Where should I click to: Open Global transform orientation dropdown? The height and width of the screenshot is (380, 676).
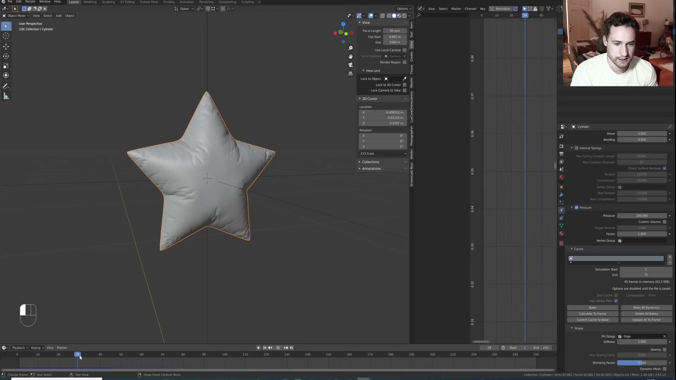pos(184,9)
